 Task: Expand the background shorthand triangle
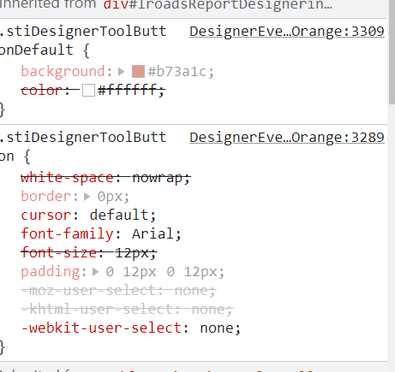[x=122, y=72]
